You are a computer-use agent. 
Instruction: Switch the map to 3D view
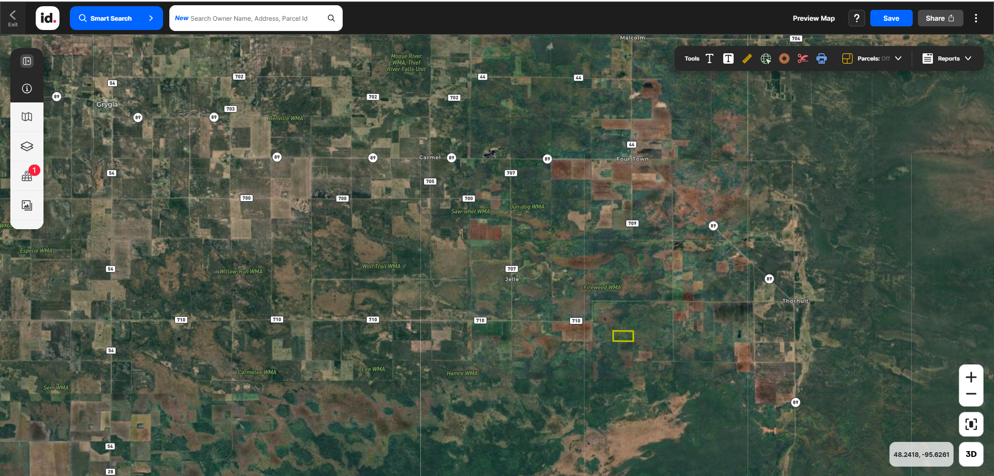tap(971, 454)
